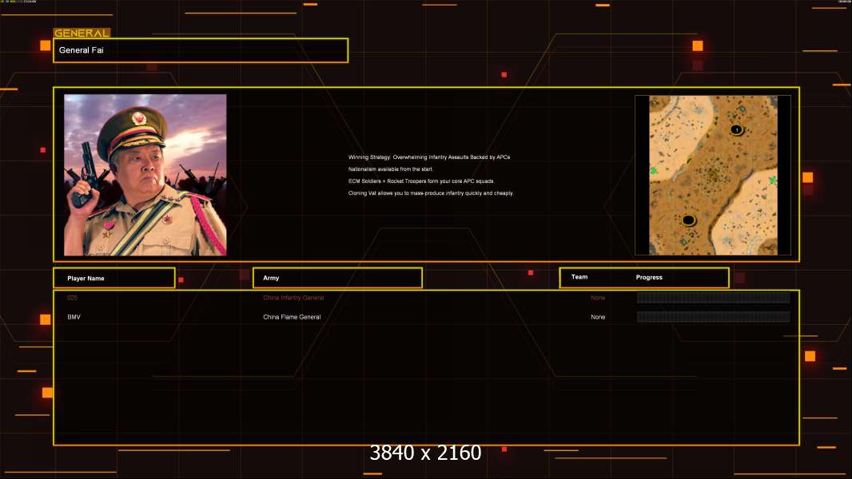This screenshot has height=479, width=852.
Task: Open the desert map preview
Action: (713, 175)
